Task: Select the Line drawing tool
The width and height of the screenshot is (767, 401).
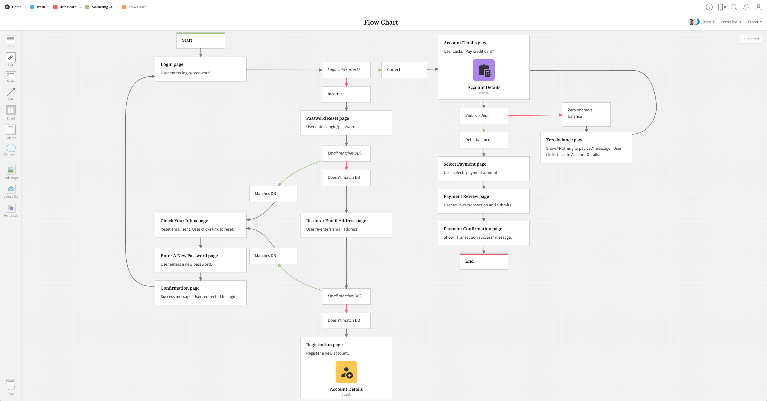Action: pyautogui.click(x=11, y=92)
